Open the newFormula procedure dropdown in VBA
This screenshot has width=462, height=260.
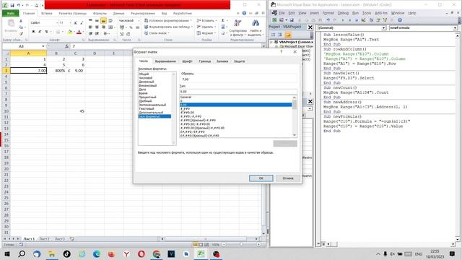pos(455,27)
